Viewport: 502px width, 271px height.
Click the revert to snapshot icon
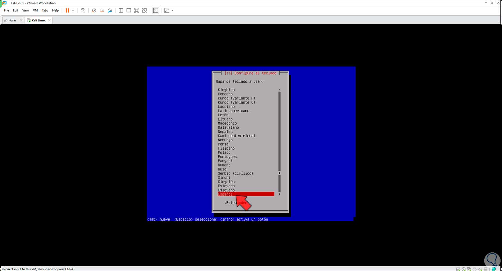(x=102, y=10)
